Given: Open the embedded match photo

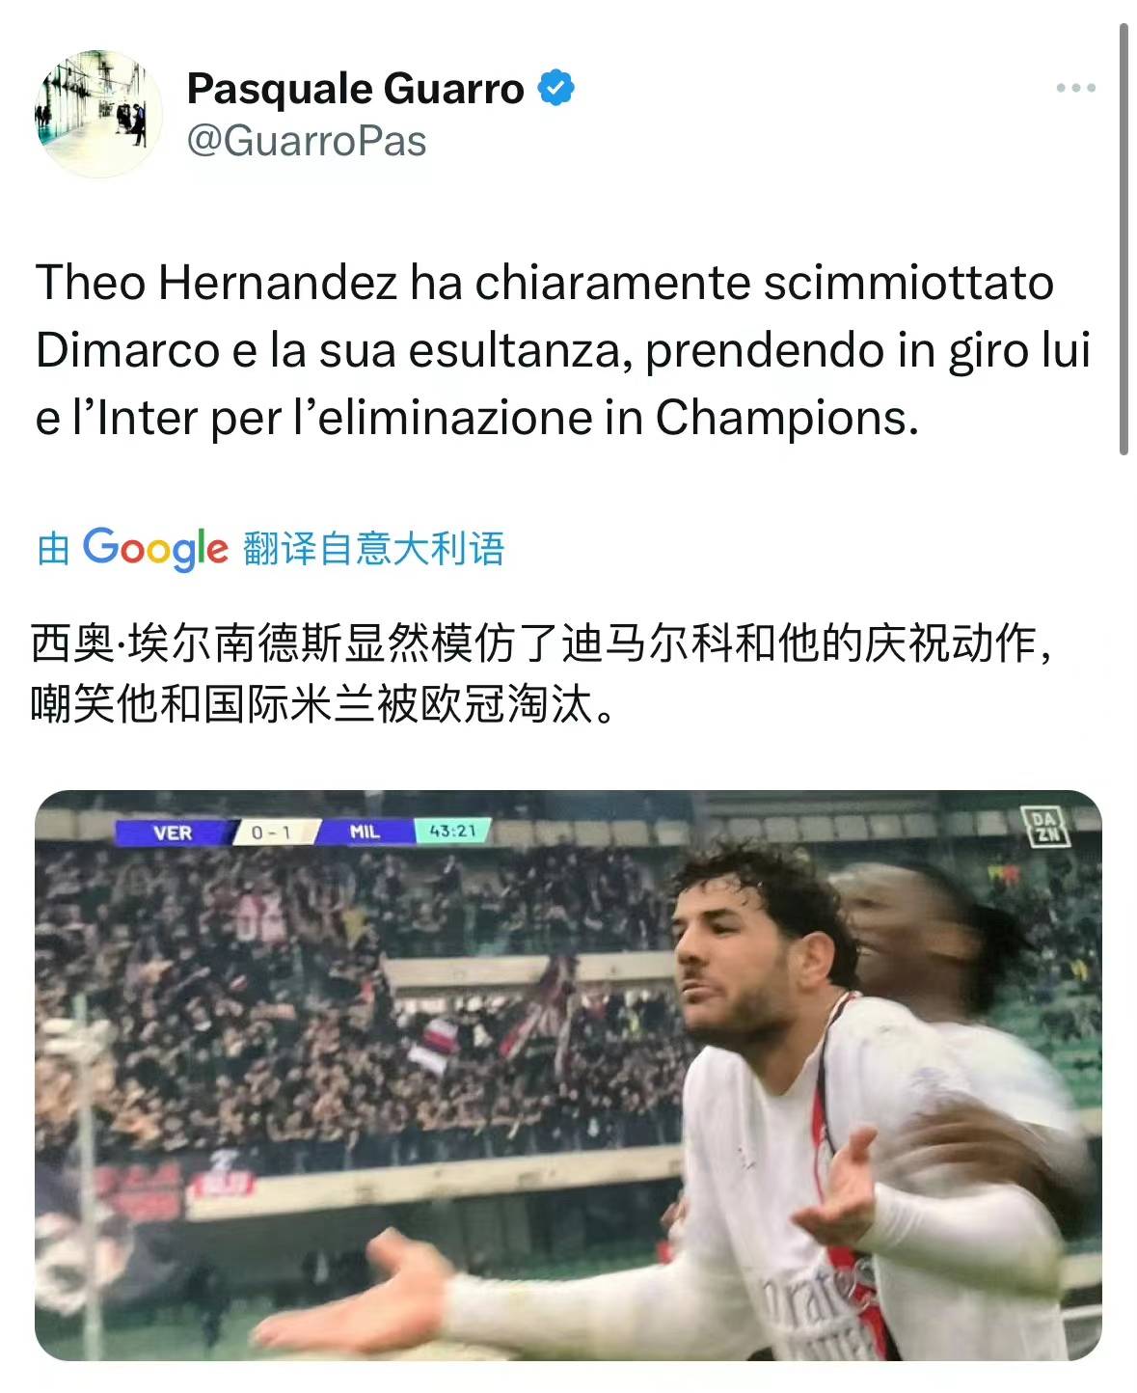Looking at the screenshot, I should coord(568,1075).
